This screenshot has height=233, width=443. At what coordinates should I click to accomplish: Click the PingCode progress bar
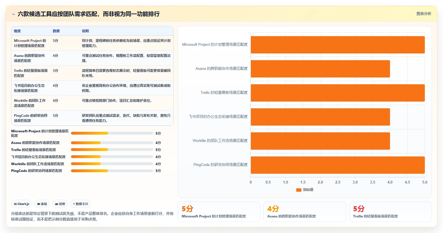pyautogui.click(x=112, y=171)
